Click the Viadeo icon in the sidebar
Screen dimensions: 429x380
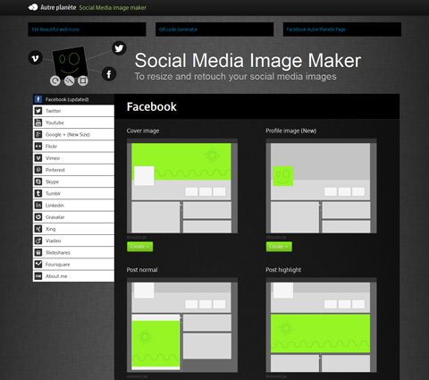pyautogui.click(x=38, y=241)
